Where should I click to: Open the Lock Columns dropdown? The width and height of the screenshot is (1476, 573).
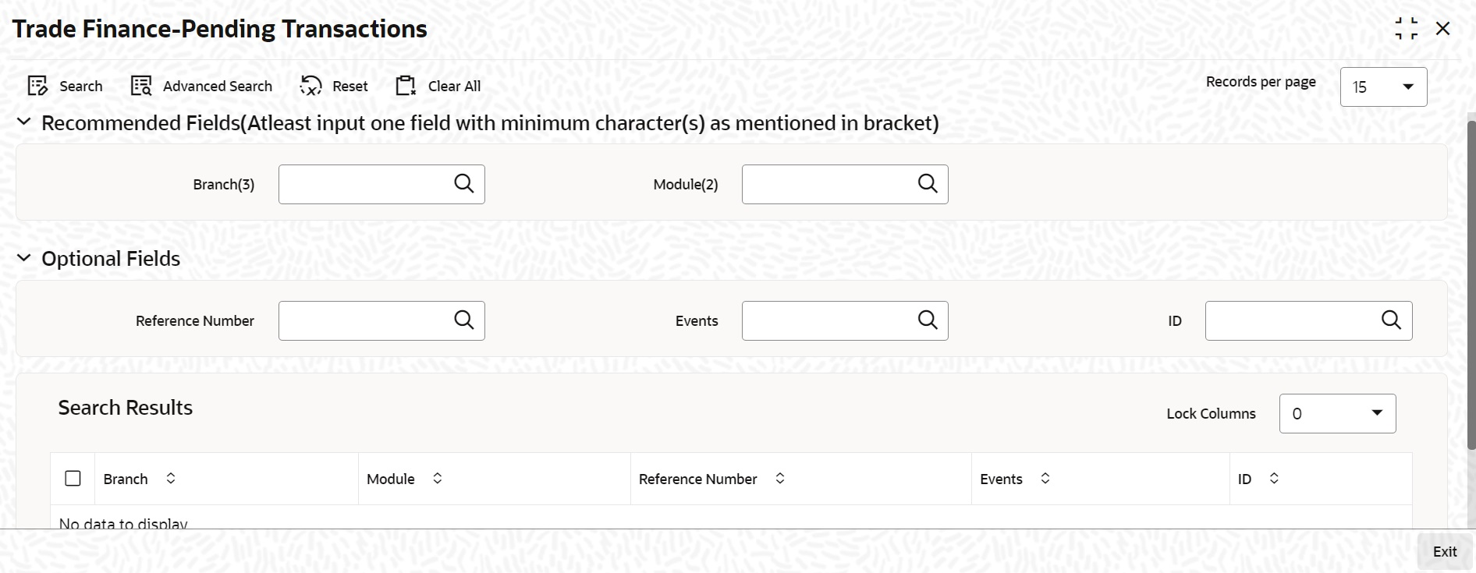tap(1337, 413)
